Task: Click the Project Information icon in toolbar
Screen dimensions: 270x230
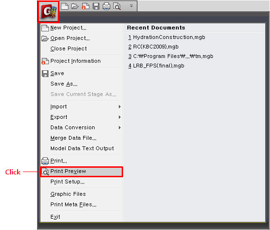Action: pos(86,6)
